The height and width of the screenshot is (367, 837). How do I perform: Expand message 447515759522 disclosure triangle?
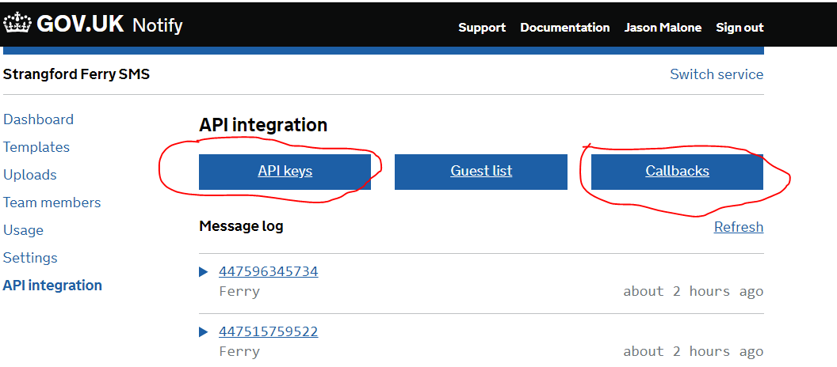pyautogui.click(x=204, y=332)
